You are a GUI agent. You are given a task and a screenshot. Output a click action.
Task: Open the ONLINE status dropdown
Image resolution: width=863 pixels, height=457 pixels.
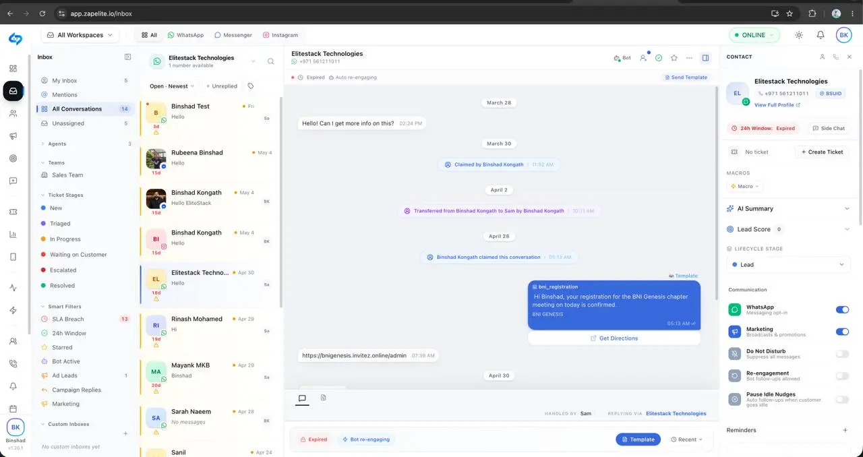tap(754, 35)
